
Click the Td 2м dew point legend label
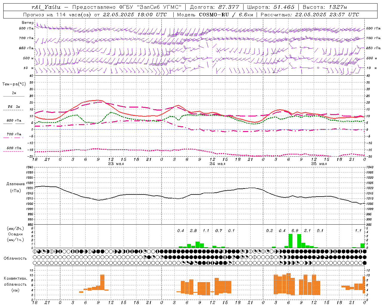point(14,107)
